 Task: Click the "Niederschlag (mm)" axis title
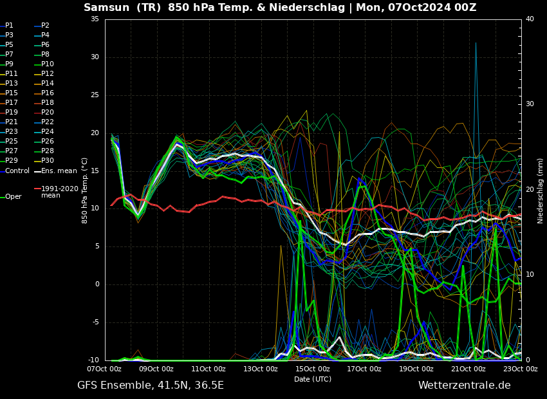pos(540,190)
